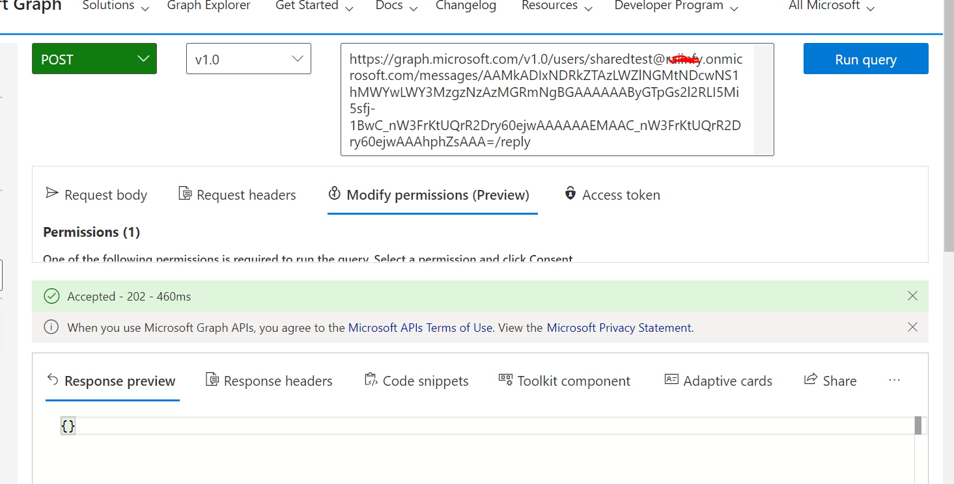
Task: Open Modify permissions (Preview) key icon
Action: [335, 194]
